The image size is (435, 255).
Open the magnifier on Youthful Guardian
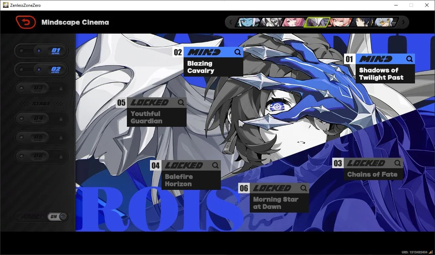[181, 102]
